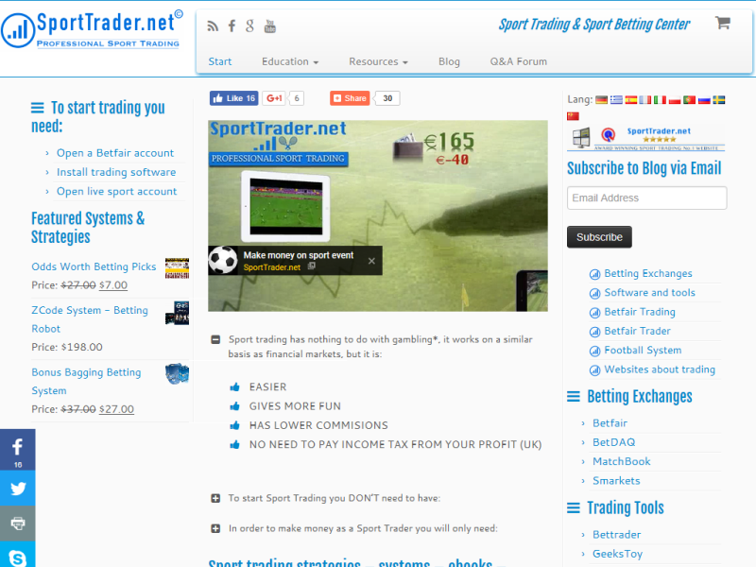Open Betfair Trading category link

point(640,312)
